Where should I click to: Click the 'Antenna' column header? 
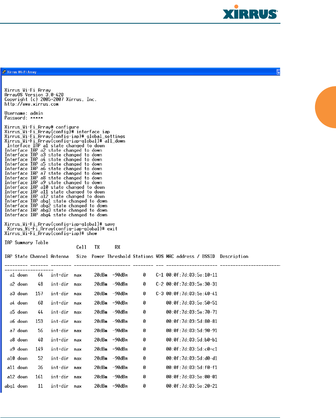[x=60, y=256]
